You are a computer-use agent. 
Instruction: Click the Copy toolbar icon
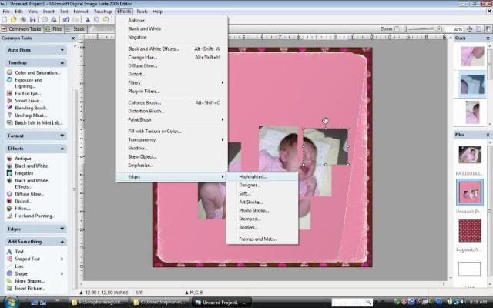point(97,19)
